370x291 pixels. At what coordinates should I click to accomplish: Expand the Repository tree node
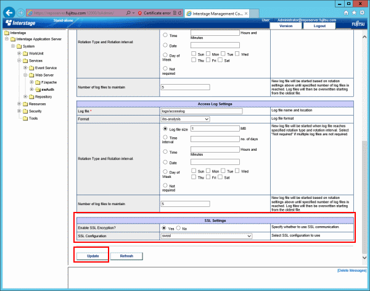click(25, 96)
